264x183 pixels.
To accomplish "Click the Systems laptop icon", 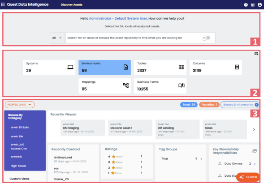I will 70,67.
